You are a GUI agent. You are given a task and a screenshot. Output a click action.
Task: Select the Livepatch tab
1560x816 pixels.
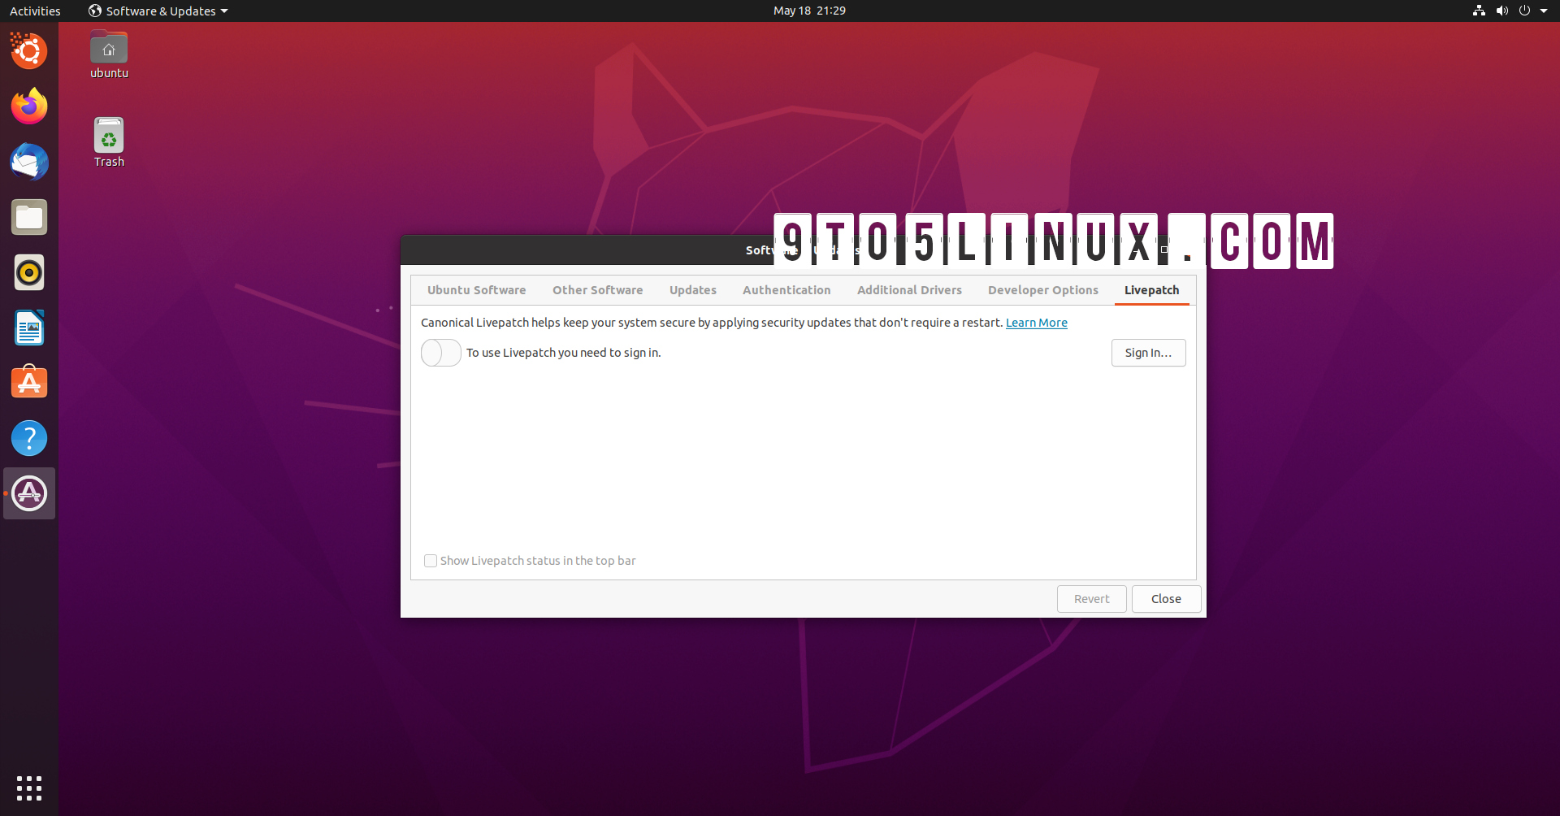pyautogui.click(x=1151, y=290)
